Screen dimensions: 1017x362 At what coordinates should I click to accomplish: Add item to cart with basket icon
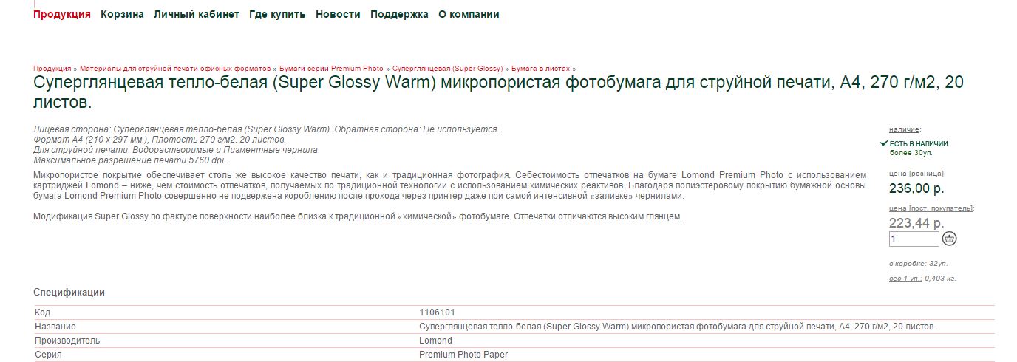tap(950, 239)
